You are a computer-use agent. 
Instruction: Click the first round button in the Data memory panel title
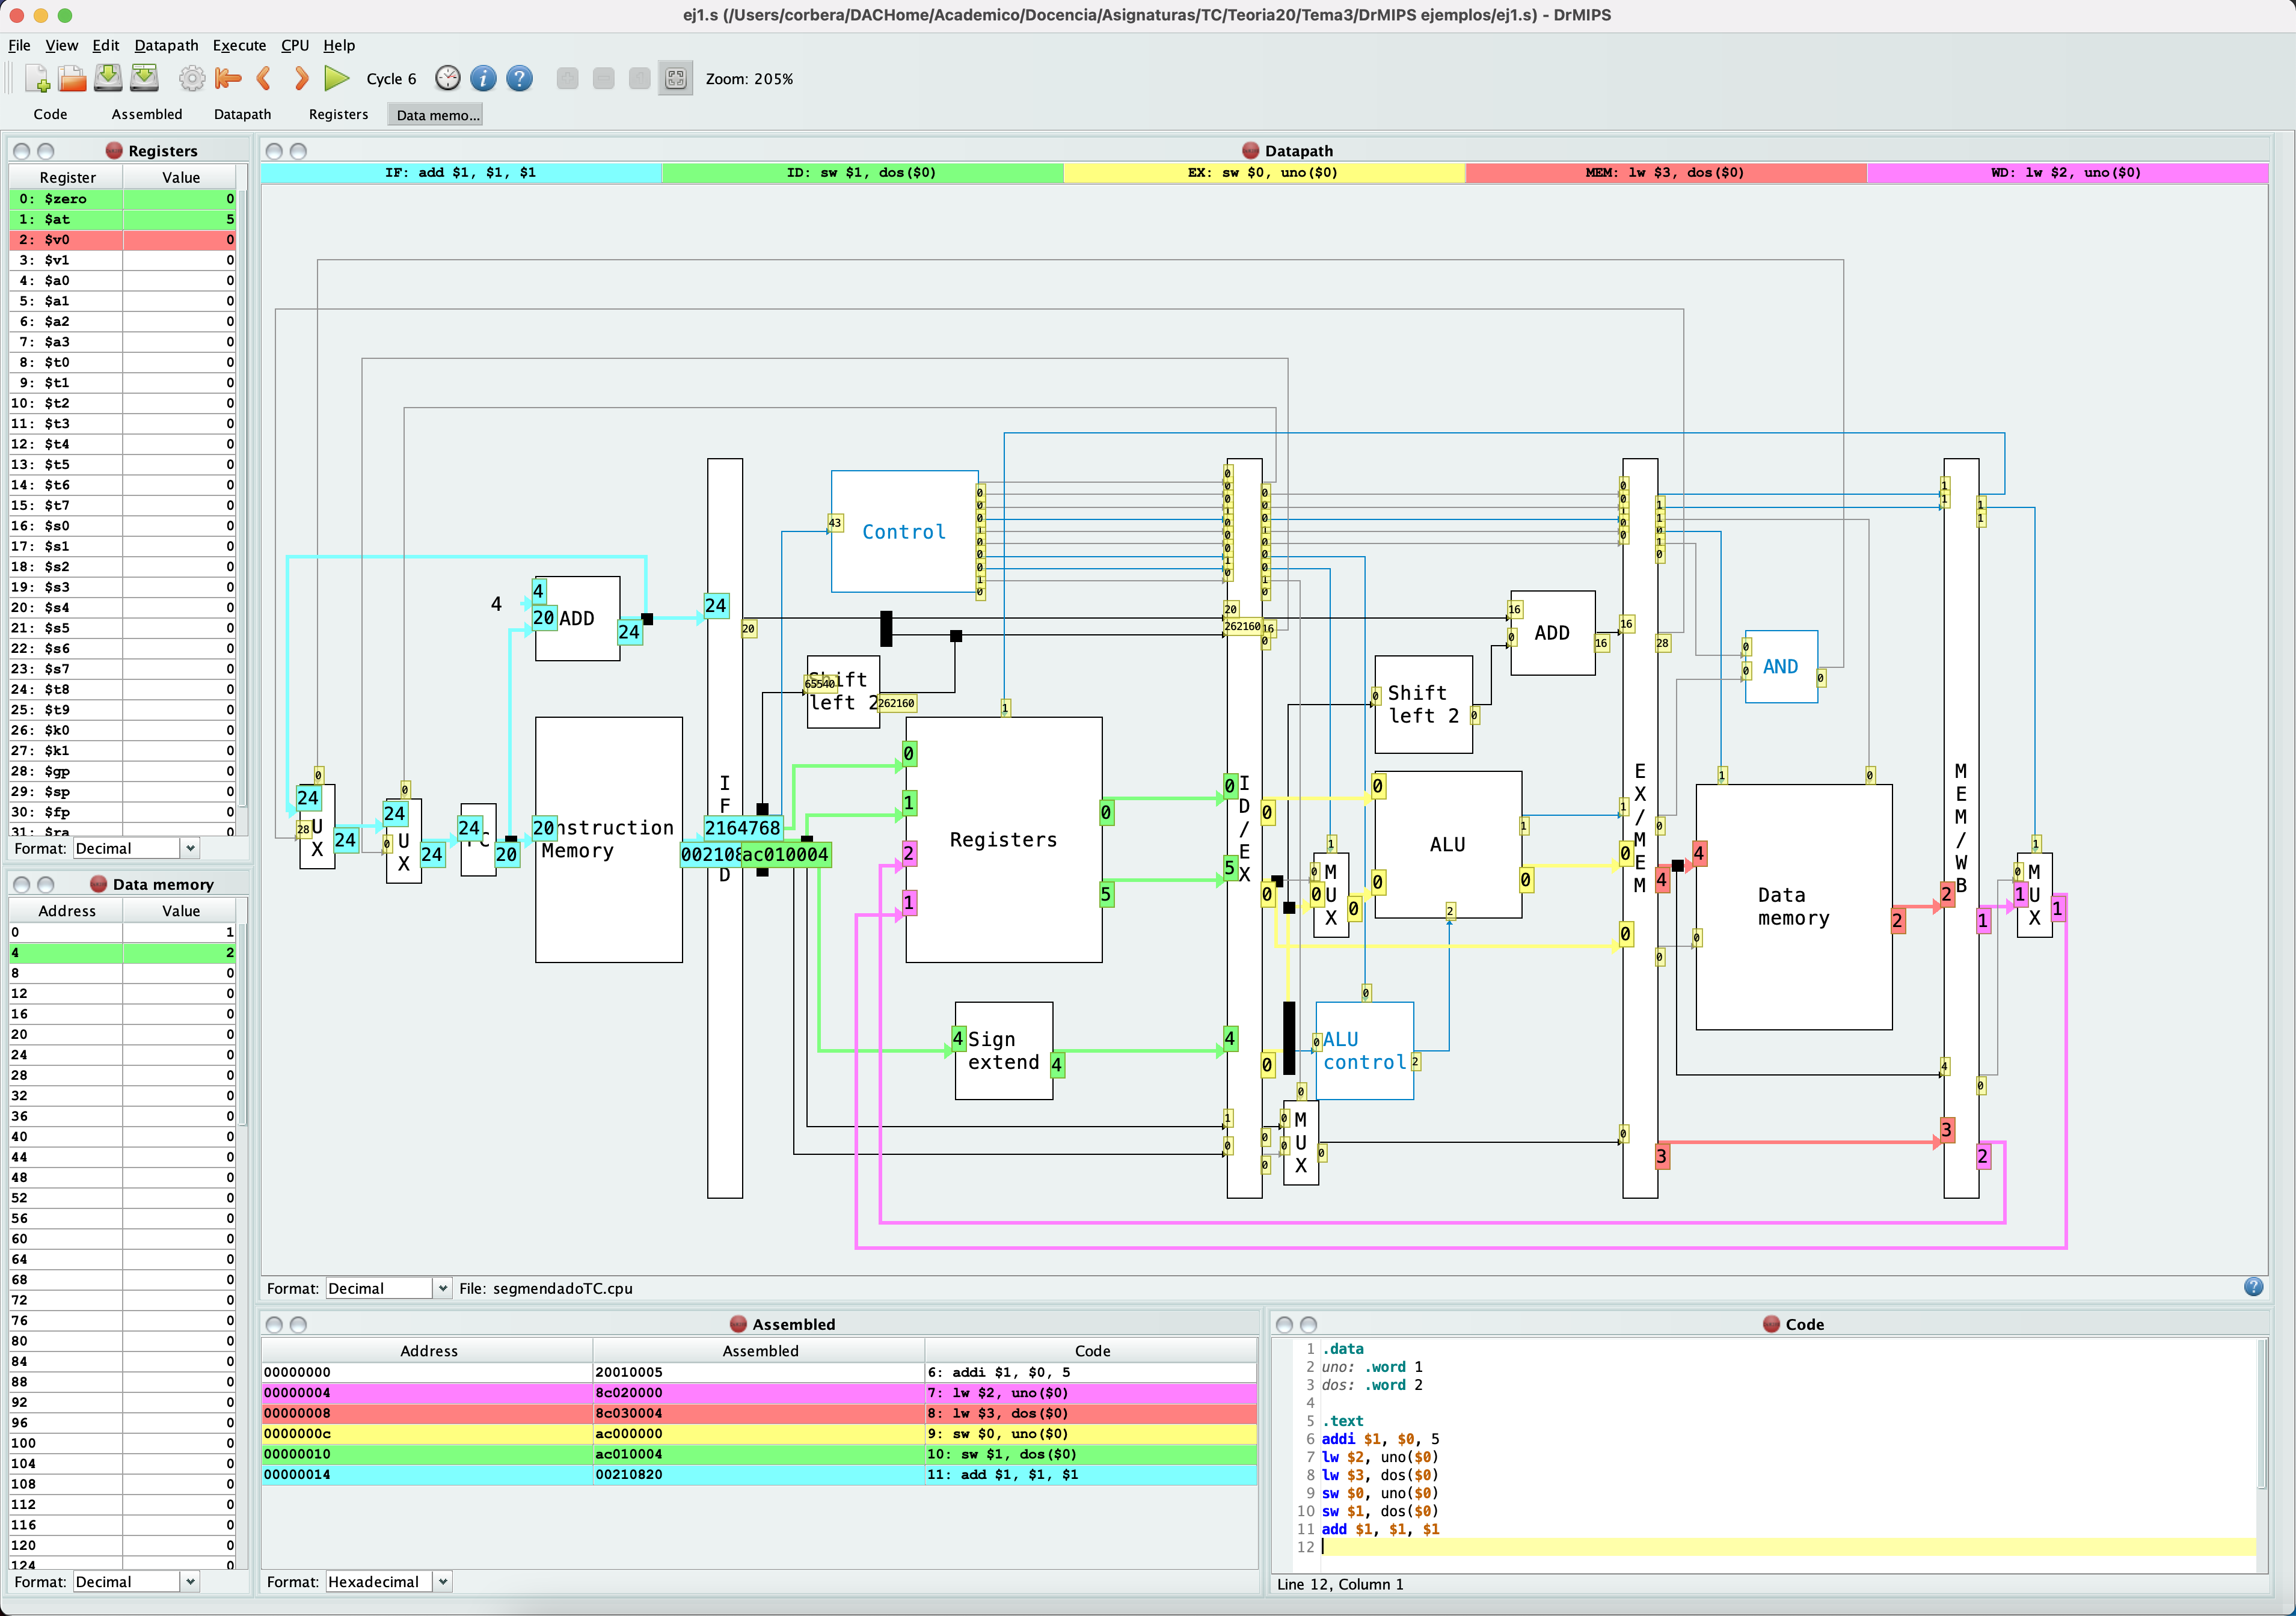coord(22,884)
